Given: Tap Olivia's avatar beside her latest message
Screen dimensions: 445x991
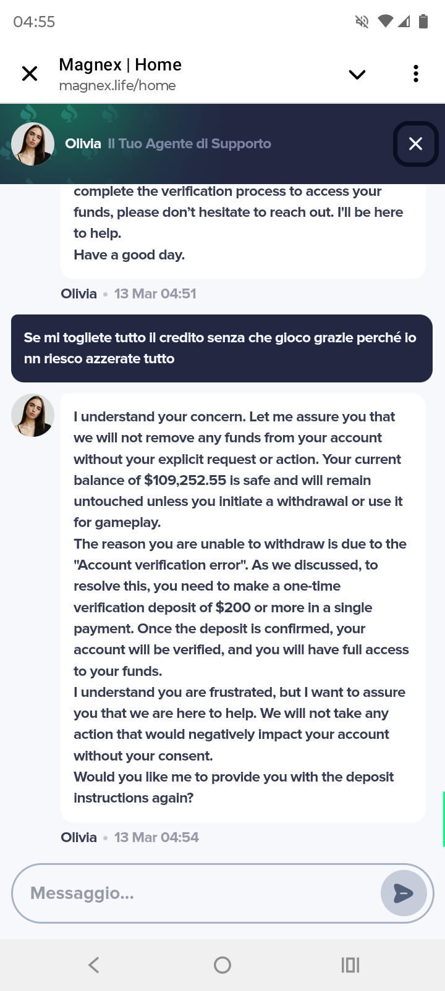Looking at the screenshot, I should [x=33, y=415].
